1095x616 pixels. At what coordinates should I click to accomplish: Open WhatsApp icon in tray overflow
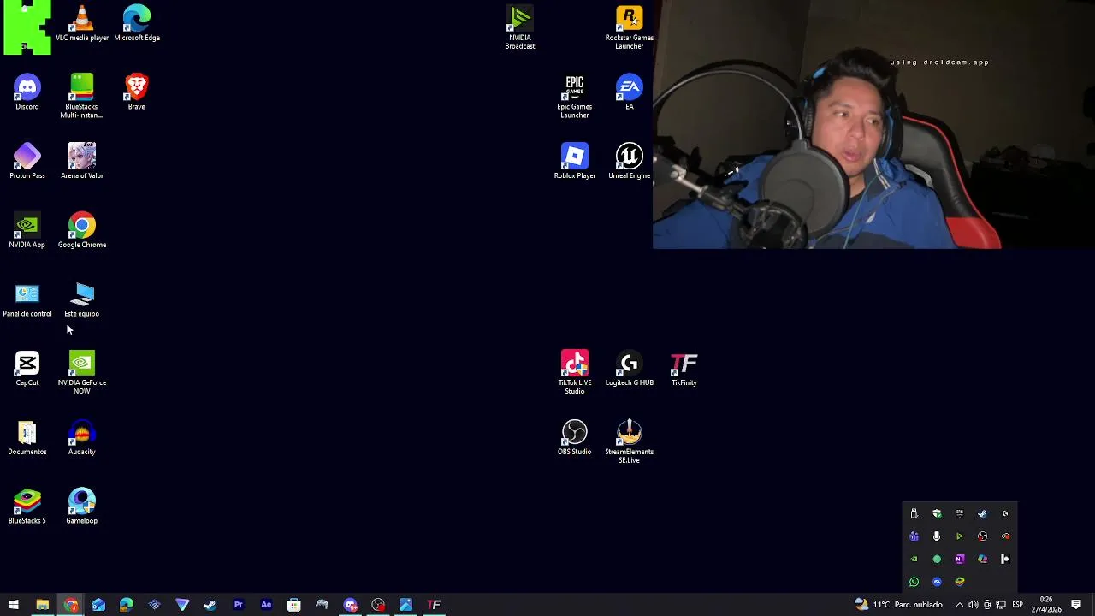click(914, 582)
